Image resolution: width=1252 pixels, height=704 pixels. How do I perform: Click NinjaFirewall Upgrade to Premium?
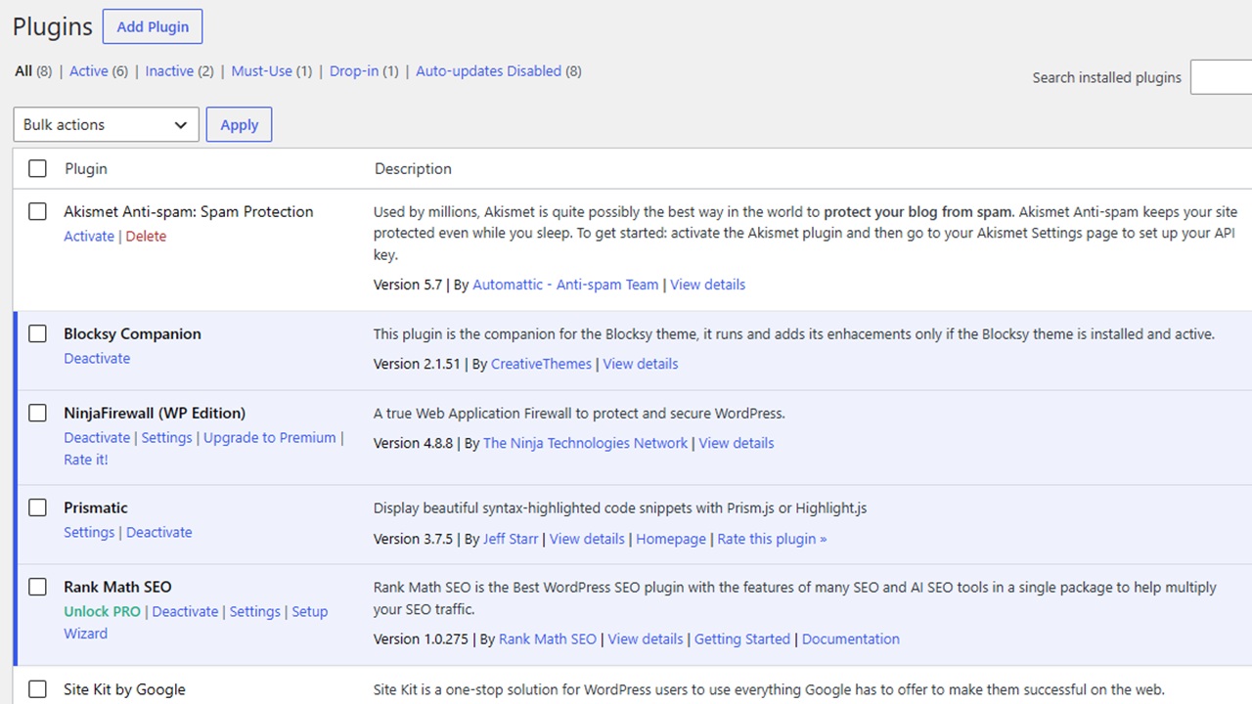[x=270, y=437]
